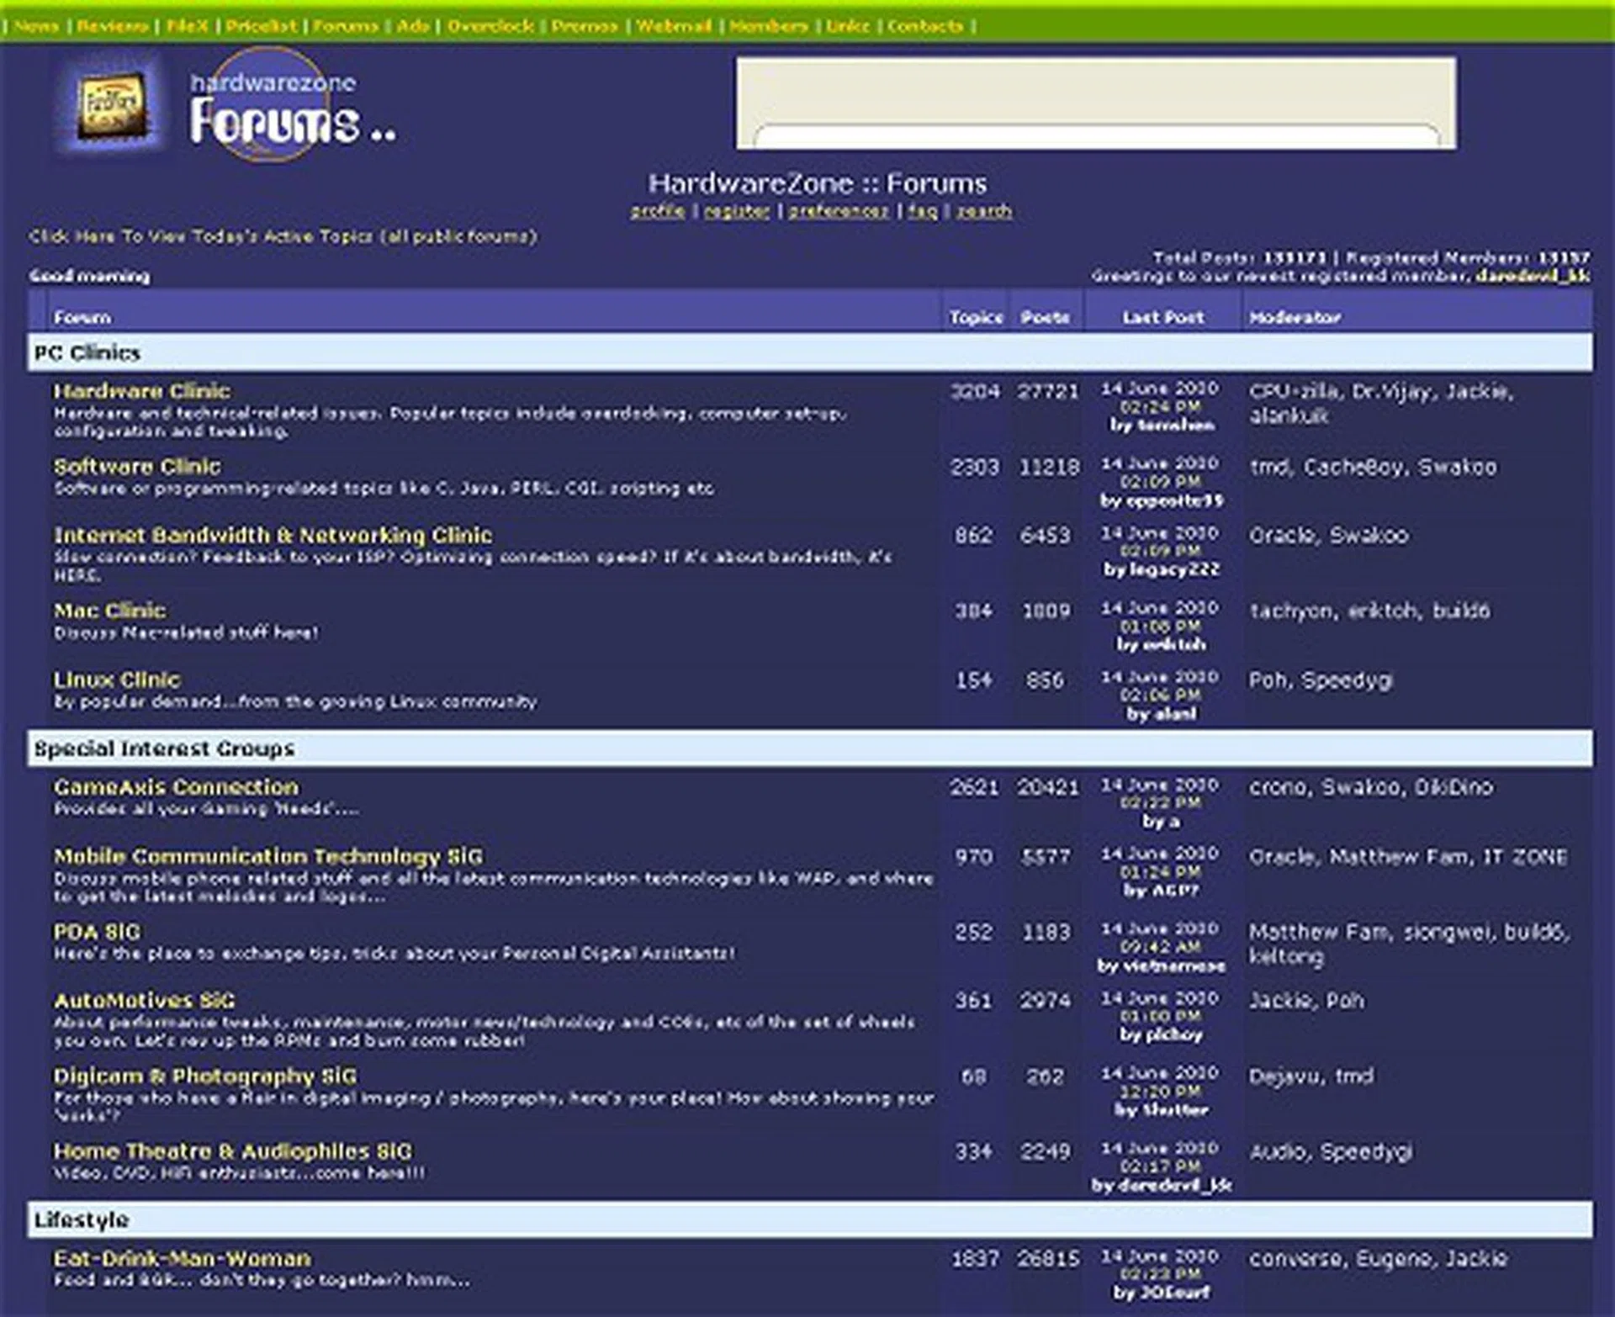Click the profile link
Viewport: 1615px width, 1317px height.
click(658, 211)
